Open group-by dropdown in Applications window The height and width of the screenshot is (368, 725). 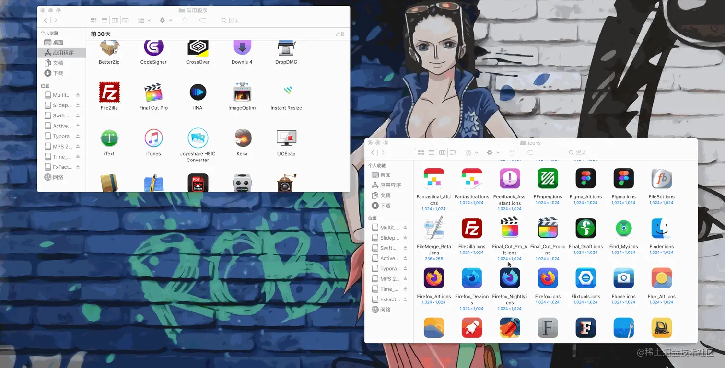pyautogui.click(x=144, y=20)
